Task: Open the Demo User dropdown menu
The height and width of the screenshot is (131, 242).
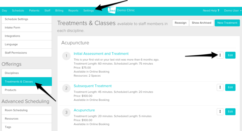Action: (x=233, y=11)
